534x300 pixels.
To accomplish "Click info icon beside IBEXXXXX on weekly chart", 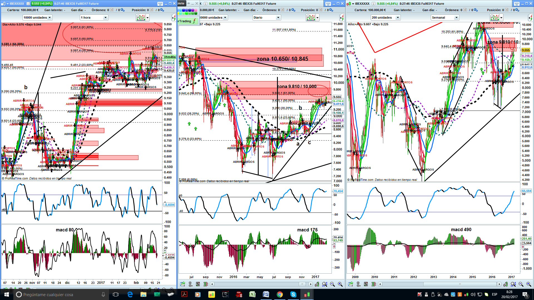I will click(x=374, y=4).
